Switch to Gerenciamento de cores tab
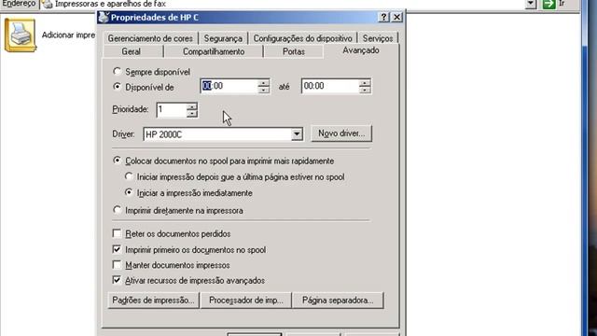The image size is (597, 336). point(150,38)
